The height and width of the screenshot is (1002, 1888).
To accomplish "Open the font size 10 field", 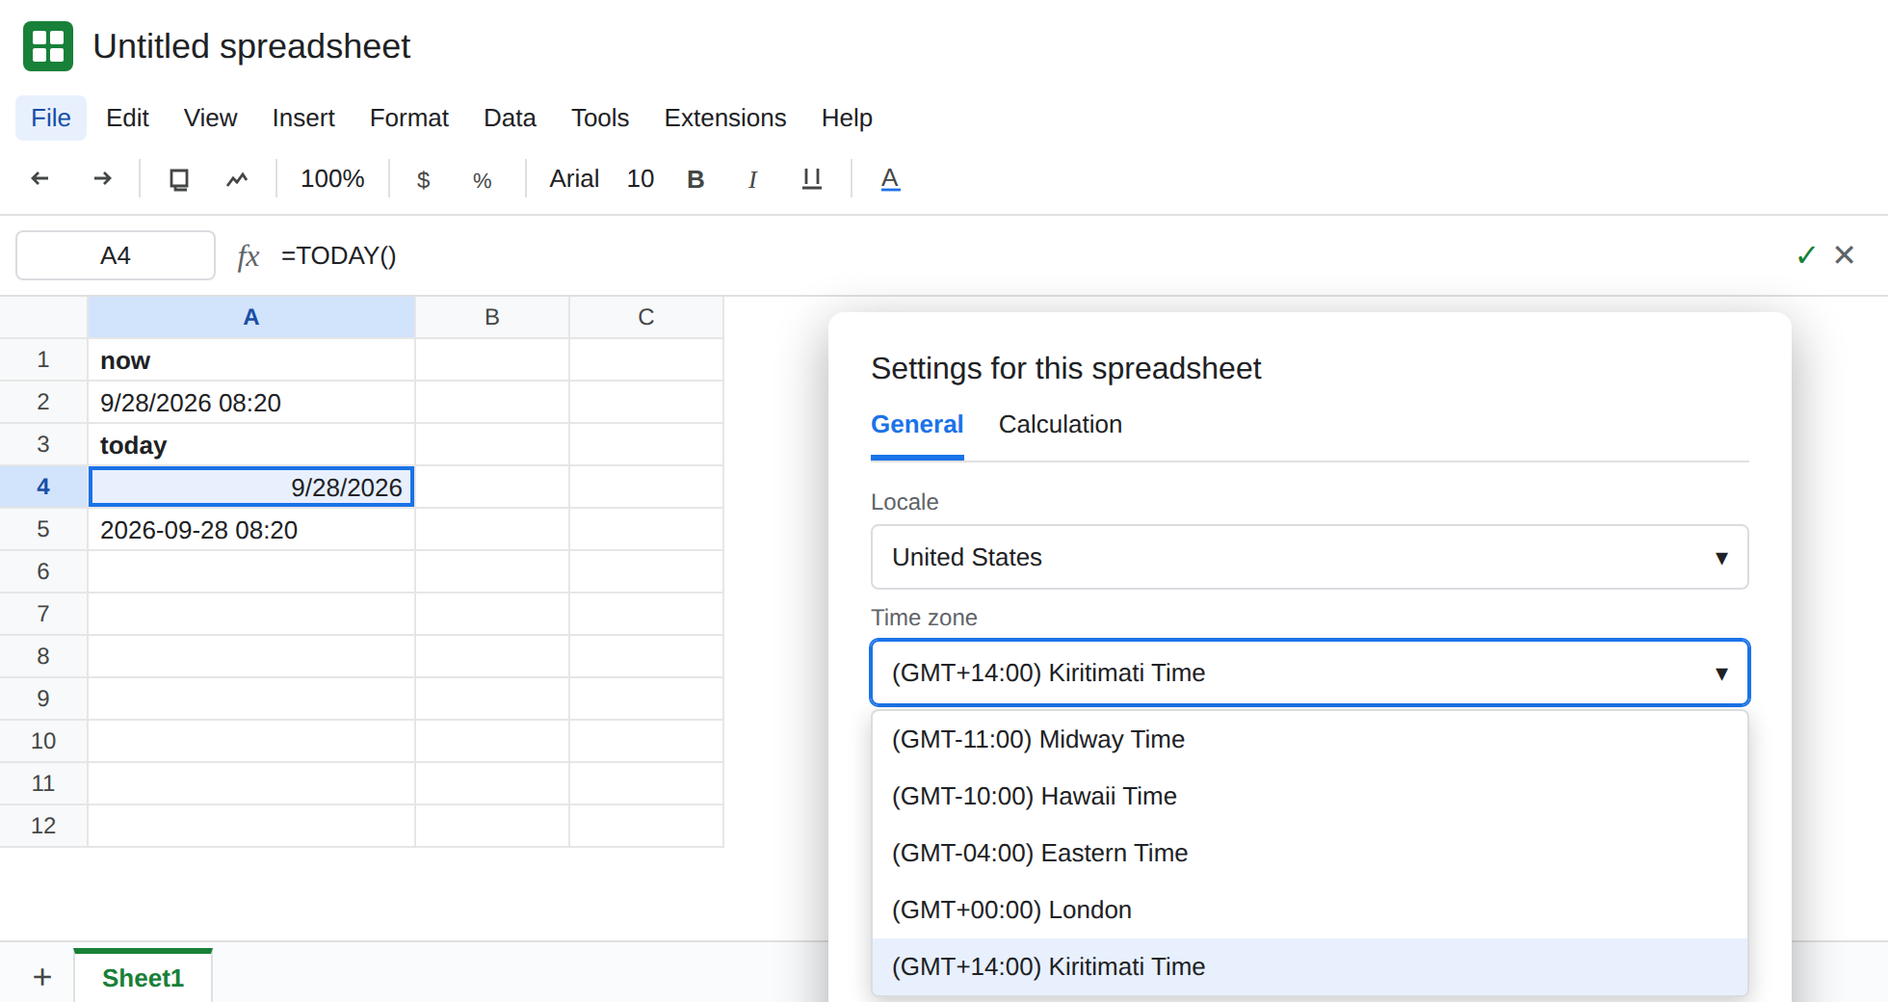I will coord(641,179).
